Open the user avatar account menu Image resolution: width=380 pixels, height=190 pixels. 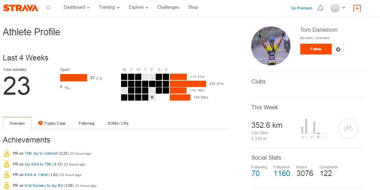[338, 8]
